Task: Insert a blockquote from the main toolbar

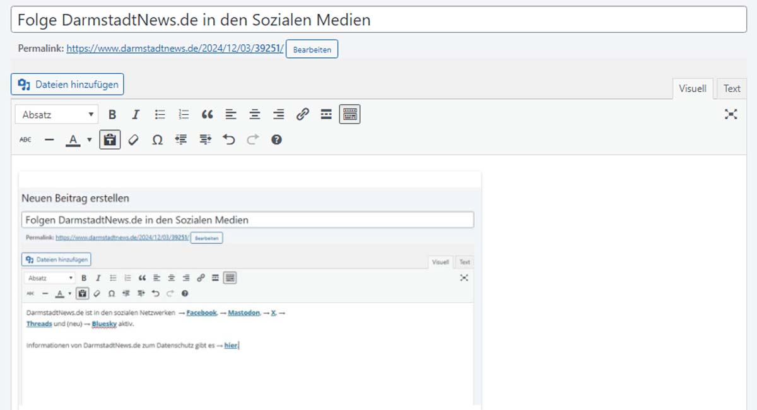Action: click(207, 114)
